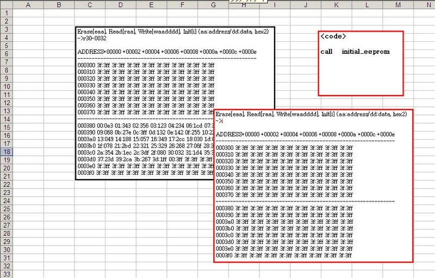Select the row 1 header
Image resolution: width=435 pixels, height=278 pixels.
(x=5, y=14)
